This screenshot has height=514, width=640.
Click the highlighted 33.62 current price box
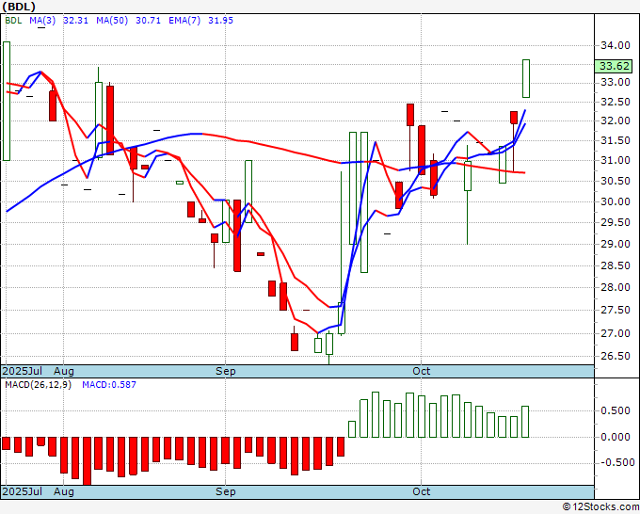[614, 66]
